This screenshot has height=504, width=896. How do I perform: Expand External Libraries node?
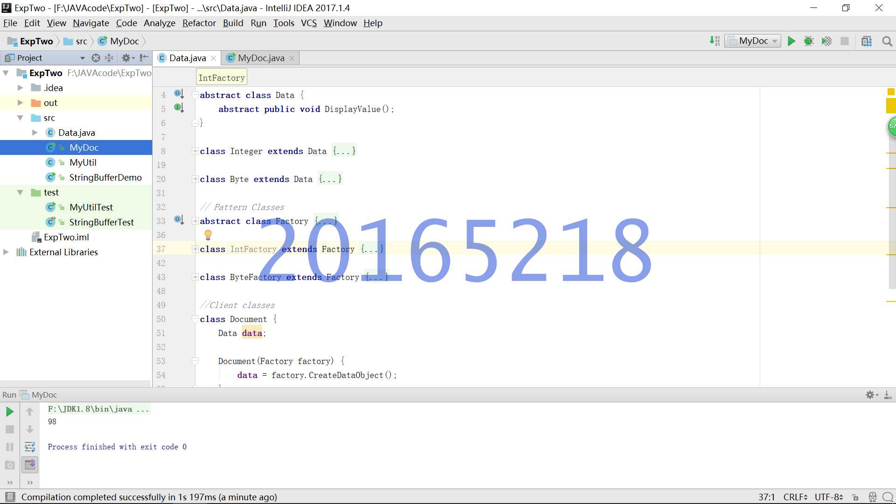coord(6,252)
